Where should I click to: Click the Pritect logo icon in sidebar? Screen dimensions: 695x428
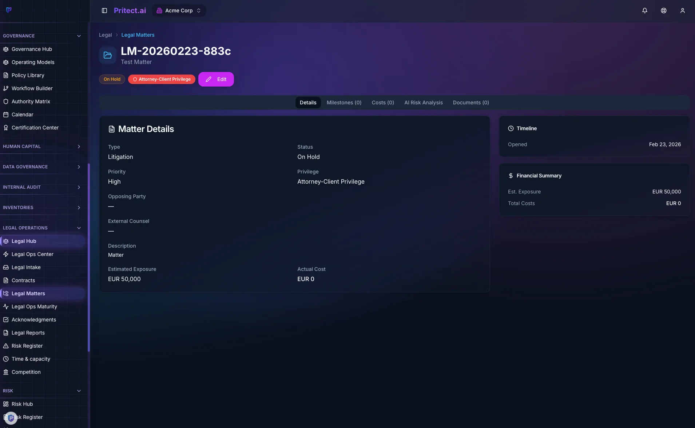9,10
